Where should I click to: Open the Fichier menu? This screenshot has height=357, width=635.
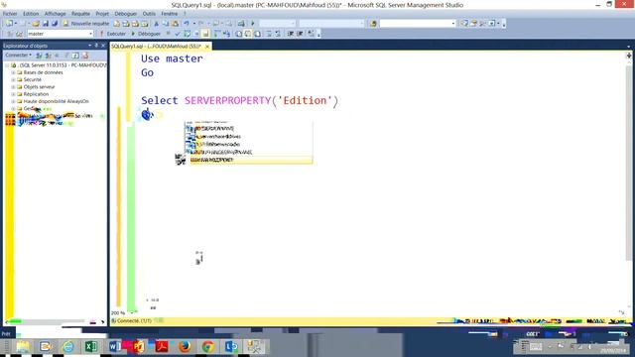click(x=10, y=13)
